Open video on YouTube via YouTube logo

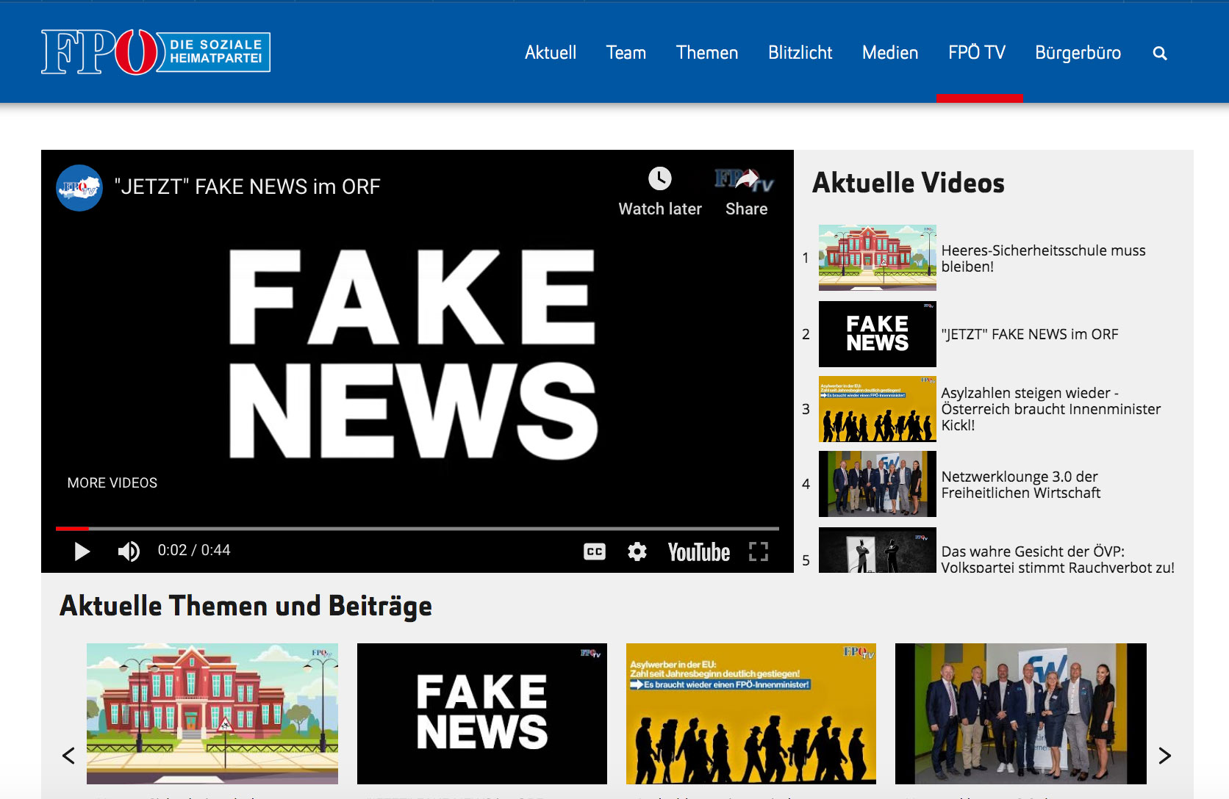tap(699, 552)
